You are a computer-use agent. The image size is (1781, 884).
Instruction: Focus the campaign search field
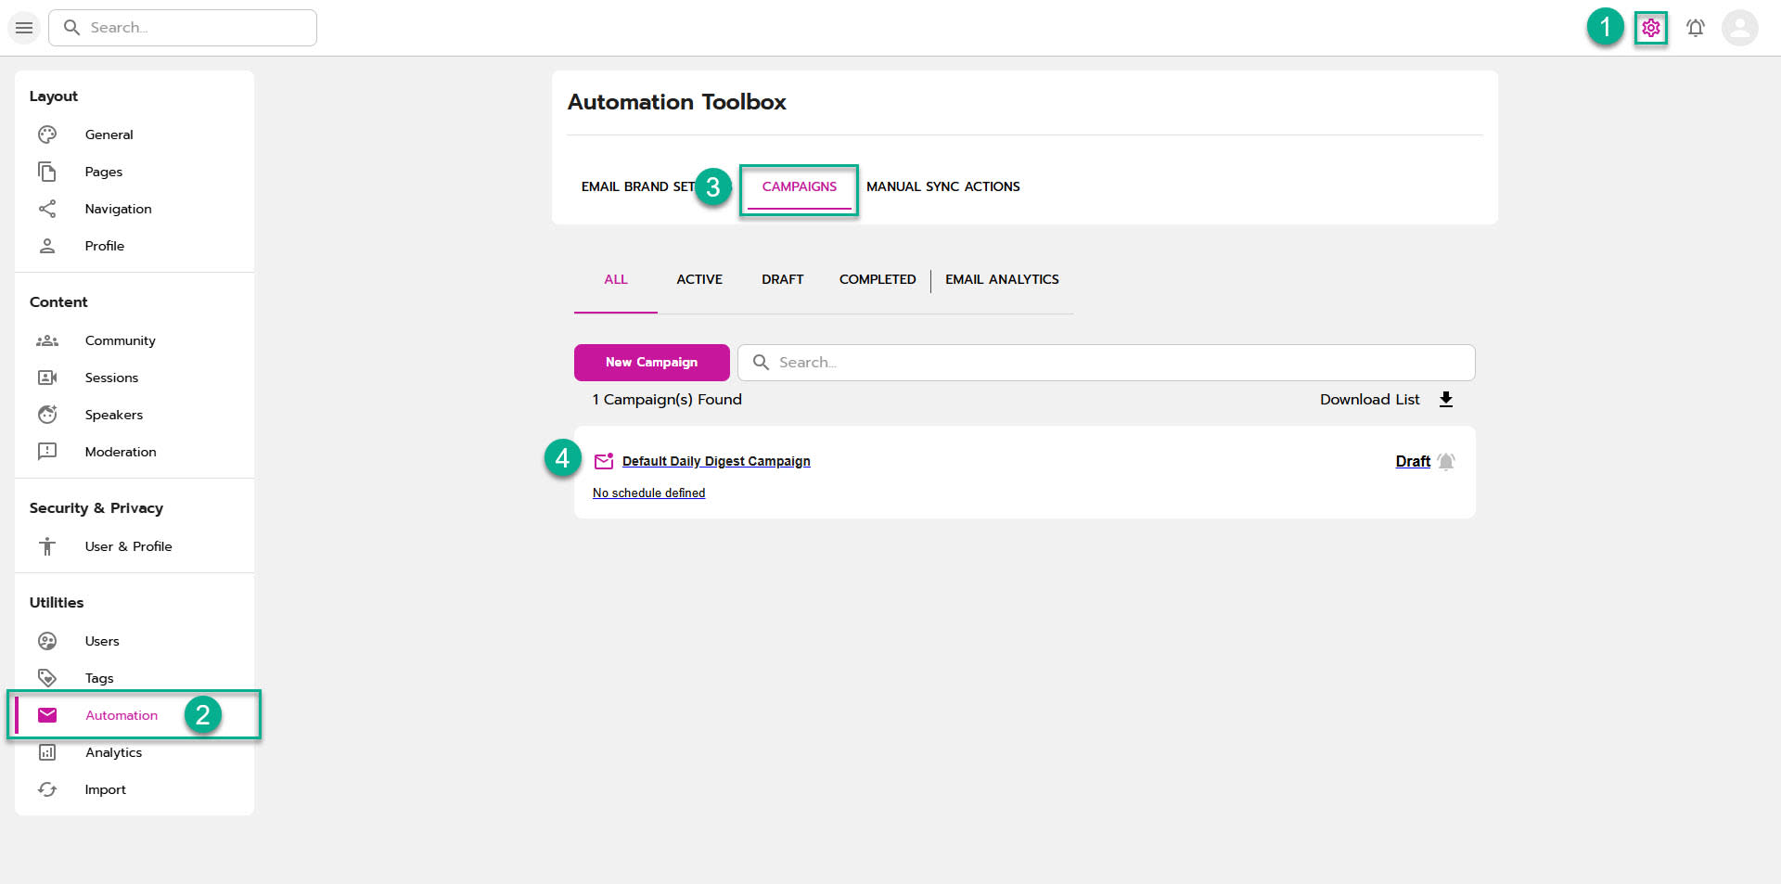click(1113, 363)
